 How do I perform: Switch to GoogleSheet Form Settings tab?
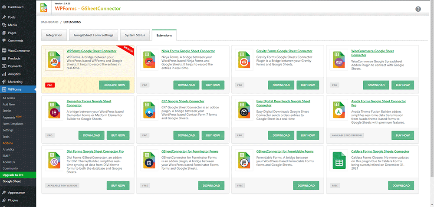click(94, 36)
